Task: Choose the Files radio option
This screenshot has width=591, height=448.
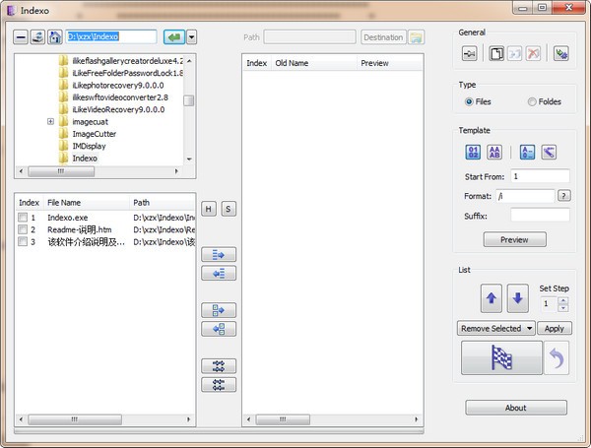Action: click(469, 101)
